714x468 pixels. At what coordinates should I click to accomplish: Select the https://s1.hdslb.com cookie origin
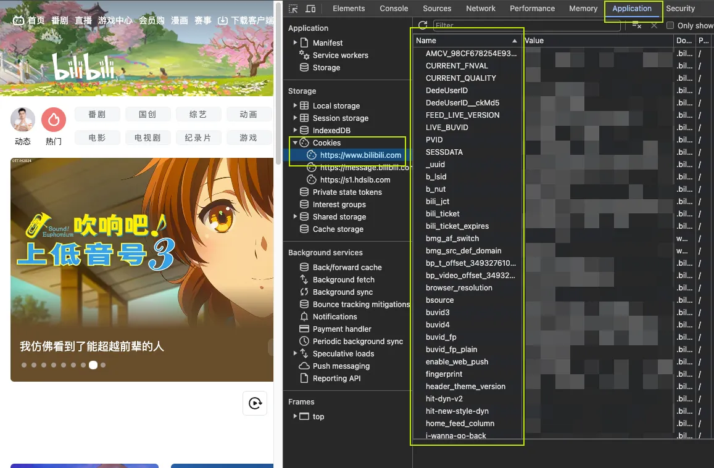click(x=355, y=179)
